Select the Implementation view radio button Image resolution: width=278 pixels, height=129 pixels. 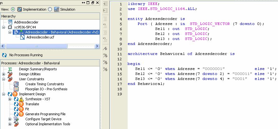tap(13, 9)
